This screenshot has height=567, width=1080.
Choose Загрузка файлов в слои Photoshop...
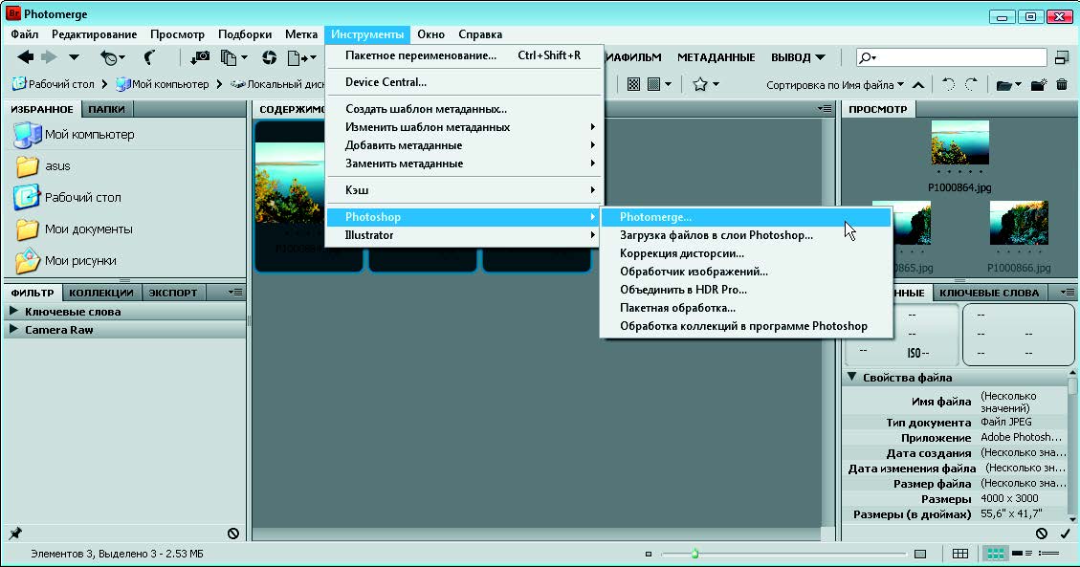coord(746,234)
